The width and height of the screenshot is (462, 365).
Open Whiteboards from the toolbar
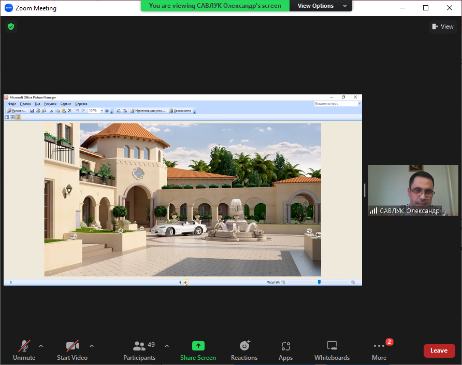331,350
